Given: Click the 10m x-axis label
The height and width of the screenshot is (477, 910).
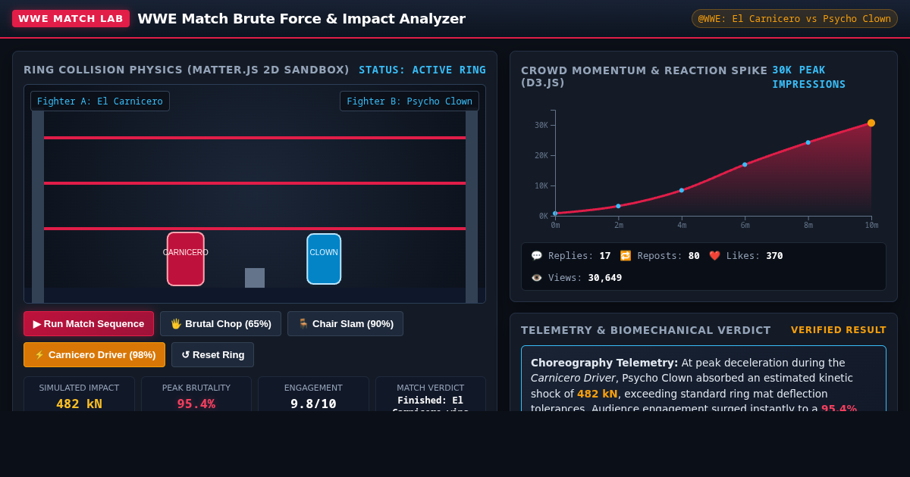Looking at the screenshot, I should (871, 226).
